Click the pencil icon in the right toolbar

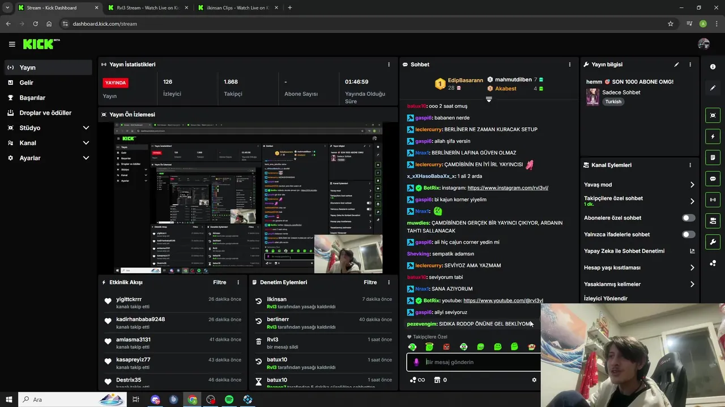(x=713, y=88)
